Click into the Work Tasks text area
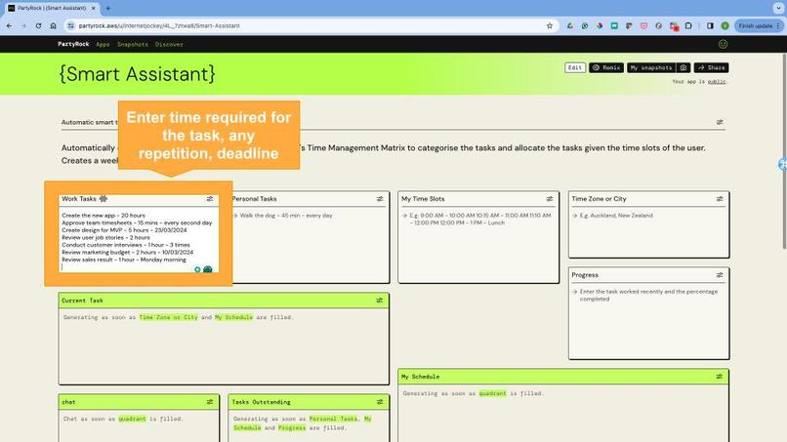787x442 pixels. 139,241
